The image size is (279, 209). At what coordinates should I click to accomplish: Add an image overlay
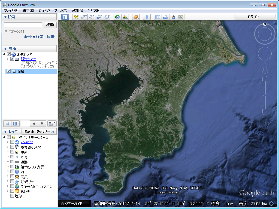tap(99, 17)
